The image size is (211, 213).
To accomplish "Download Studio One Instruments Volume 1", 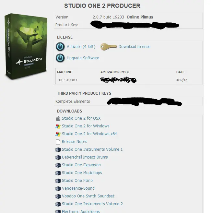I will (92, 149).
